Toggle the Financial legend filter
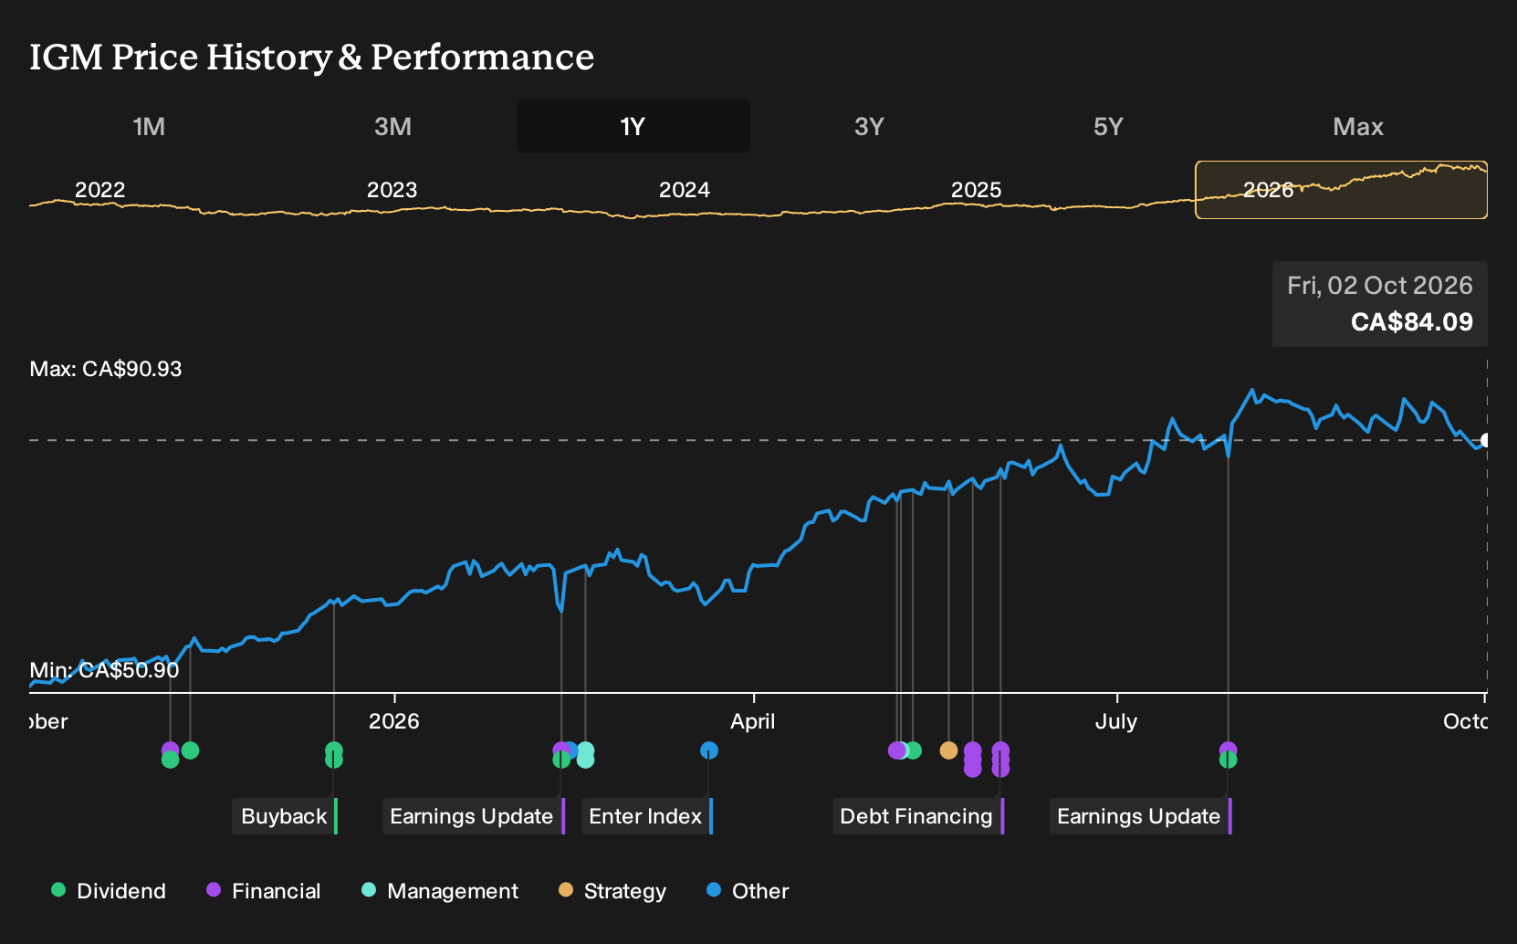This screenshot has width=1517, height=944. 264,891
